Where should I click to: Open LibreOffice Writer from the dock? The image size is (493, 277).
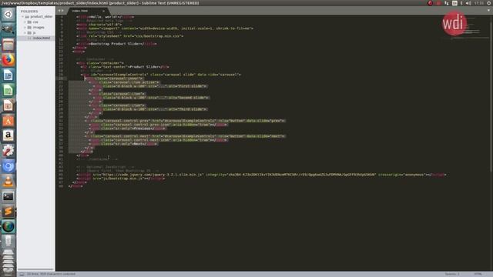8,75
